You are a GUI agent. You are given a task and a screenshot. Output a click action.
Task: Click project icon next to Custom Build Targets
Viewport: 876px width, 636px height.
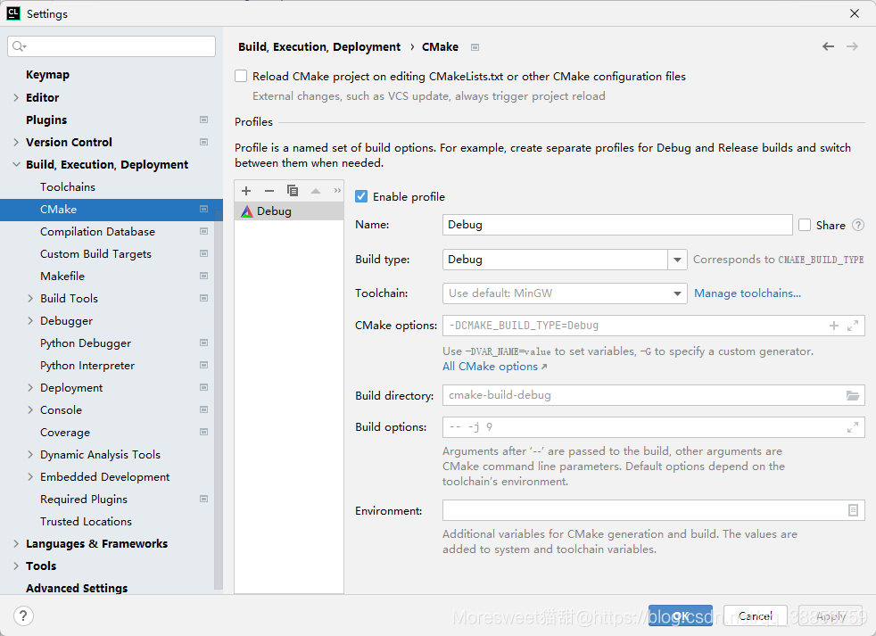(x=204, y=253)
